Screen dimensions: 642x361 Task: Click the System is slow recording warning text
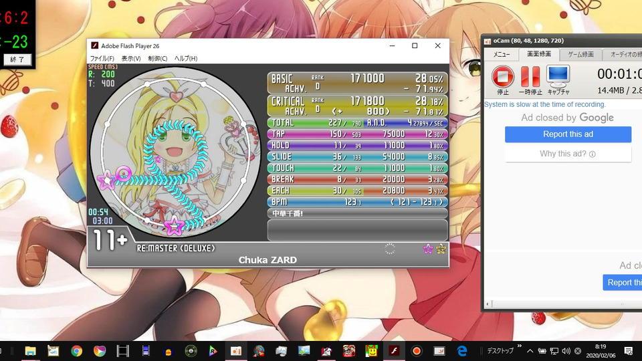(x=545, y=104)
